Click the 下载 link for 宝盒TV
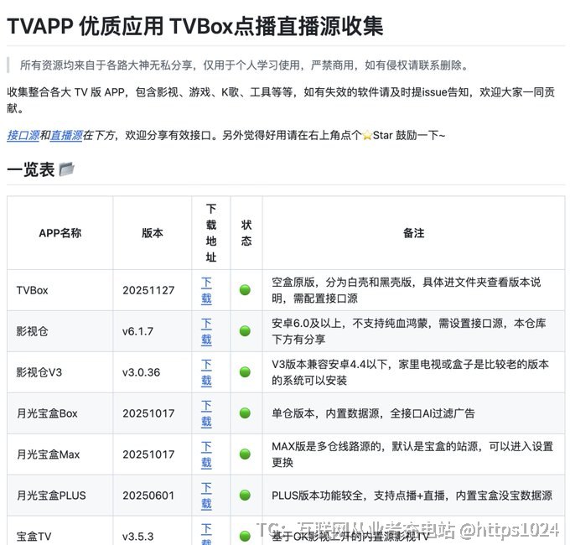Viewport: 570px width, 545px height. 206,534
